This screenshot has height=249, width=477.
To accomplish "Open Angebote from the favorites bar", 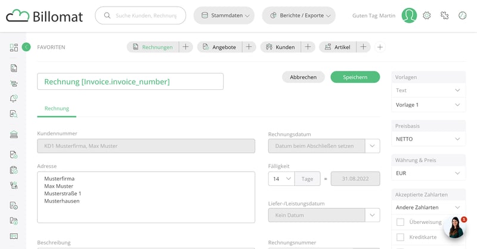I will tap(219, 47).
